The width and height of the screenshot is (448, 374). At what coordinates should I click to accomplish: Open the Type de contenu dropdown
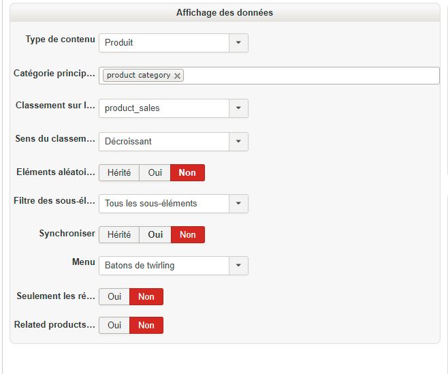coord(238,42)
